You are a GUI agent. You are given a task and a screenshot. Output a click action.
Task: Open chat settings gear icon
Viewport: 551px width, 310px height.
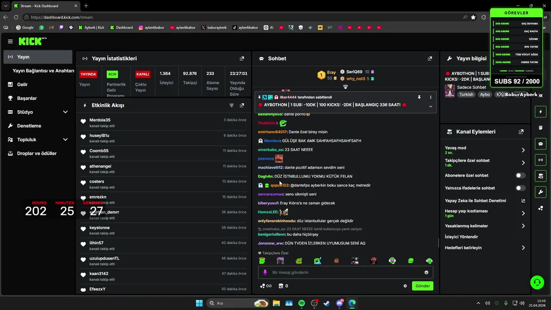coord(405,286)
